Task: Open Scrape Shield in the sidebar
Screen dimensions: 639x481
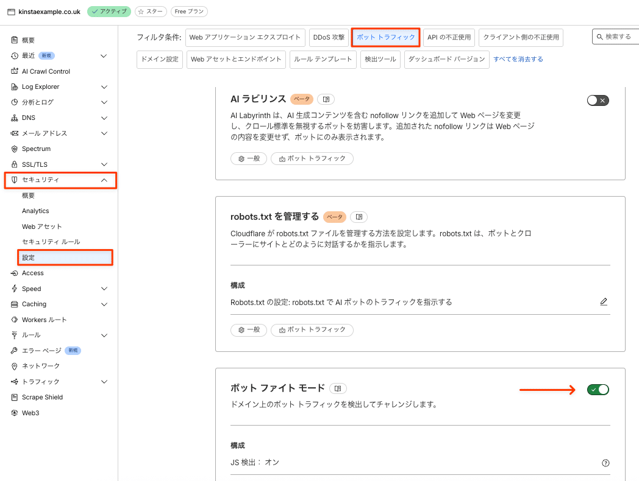Action: [42, 397]
